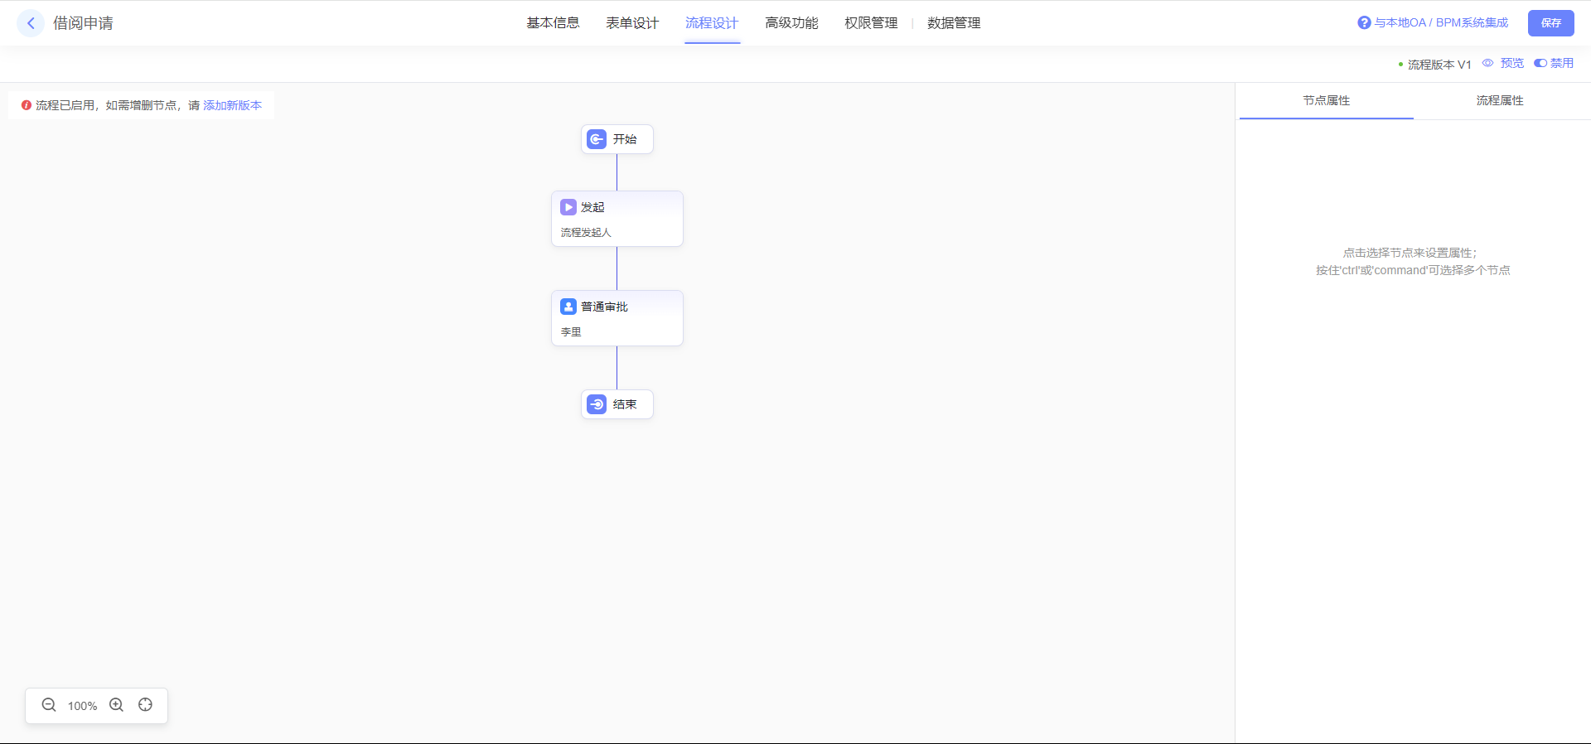The width and height of the screenshot is (1591, 744).
Task: Click the 普通审批 approver person icon
Action: pos(568,307)
